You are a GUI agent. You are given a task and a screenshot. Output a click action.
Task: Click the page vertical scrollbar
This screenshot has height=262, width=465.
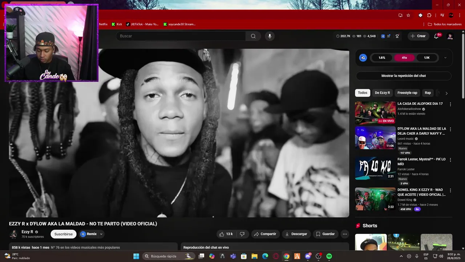(x=463, y=65)
